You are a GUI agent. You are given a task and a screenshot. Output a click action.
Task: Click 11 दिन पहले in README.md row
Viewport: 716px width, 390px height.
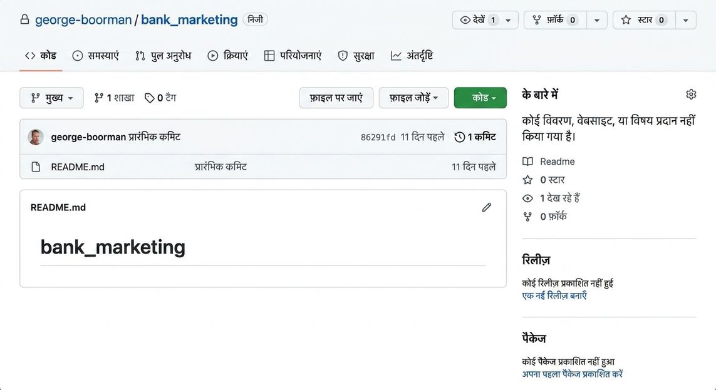(474, 167)
